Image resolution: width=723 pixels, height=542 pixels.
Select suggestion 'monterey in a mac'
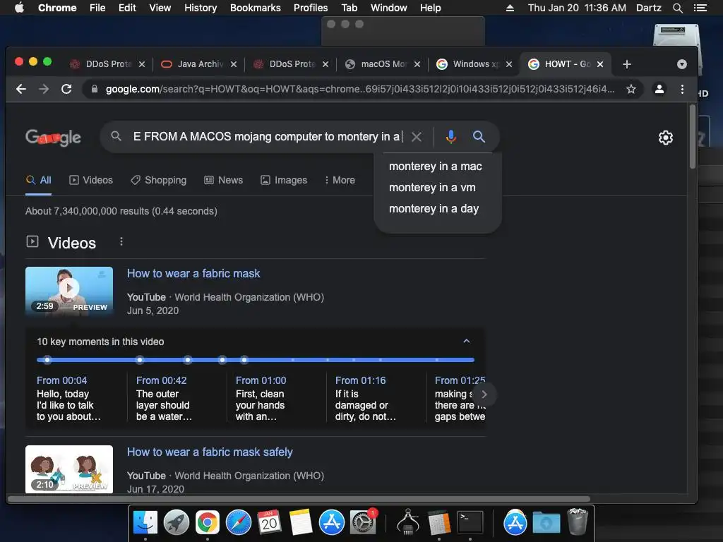(x=435, y=167)
